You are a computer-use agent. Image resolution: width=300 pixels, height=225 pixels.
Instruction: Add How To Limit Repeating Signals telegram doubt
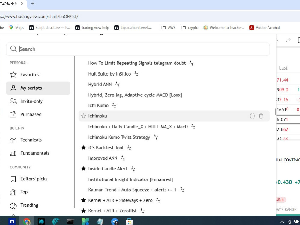[137, 63]
